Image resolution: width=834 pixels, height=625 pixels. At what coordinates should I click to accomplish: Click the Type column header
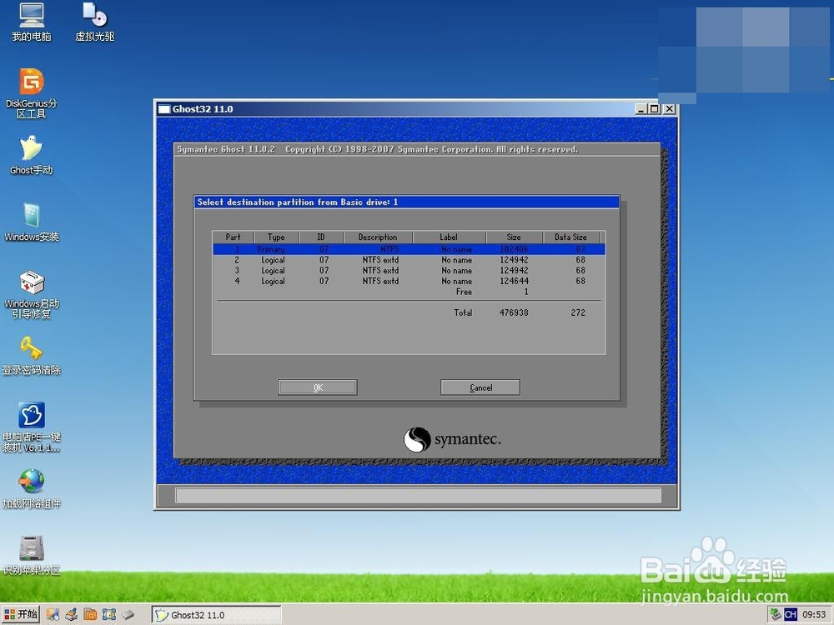coord(276,237)
